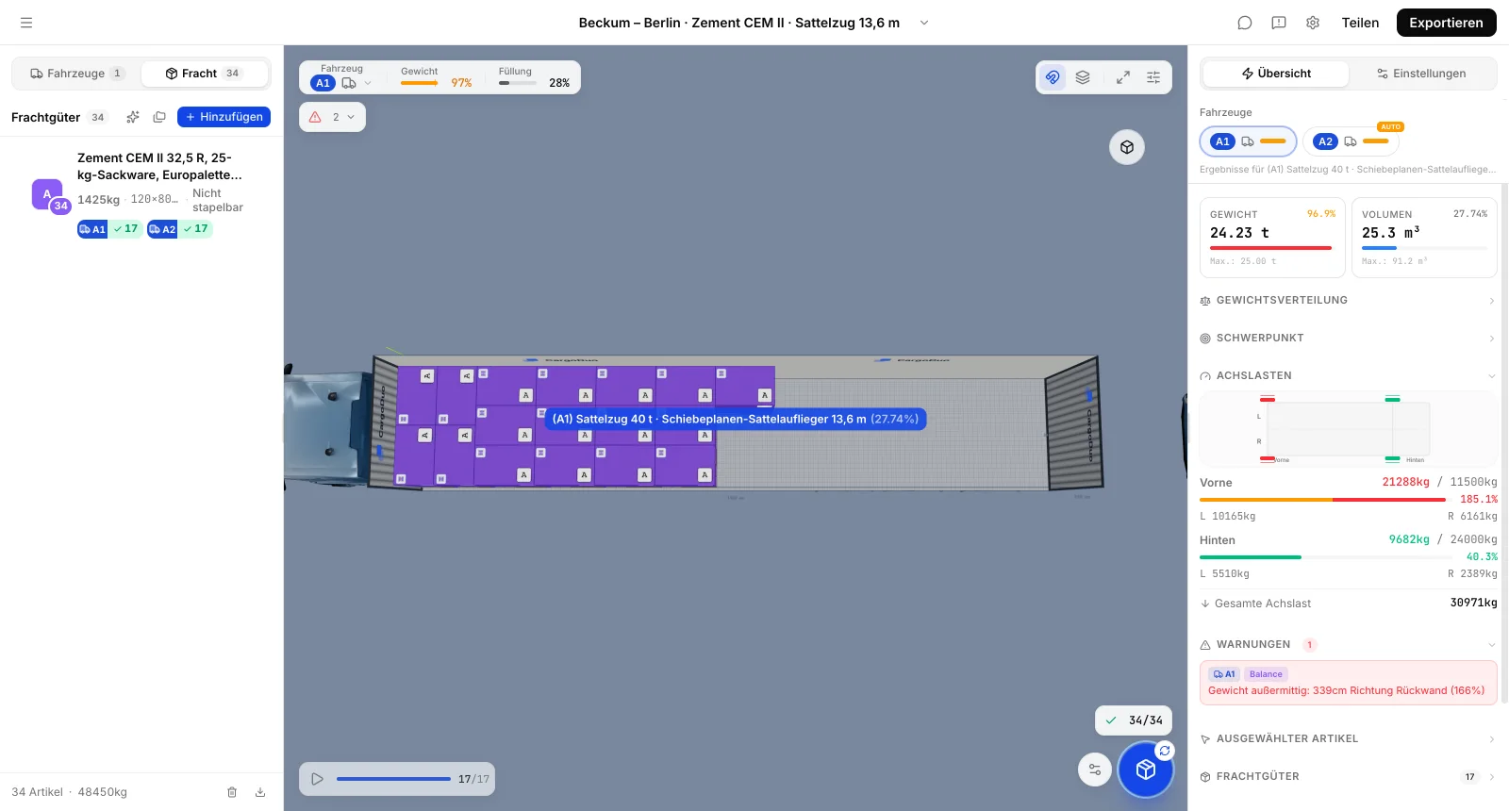Click the Hinzufügen button
Screen dimensions: 1509x811
coord(224,117)
